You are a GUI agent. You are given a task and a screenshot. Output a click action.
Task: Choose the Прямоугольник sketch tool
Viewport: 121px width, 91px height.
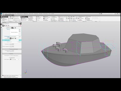coord(17,20)
